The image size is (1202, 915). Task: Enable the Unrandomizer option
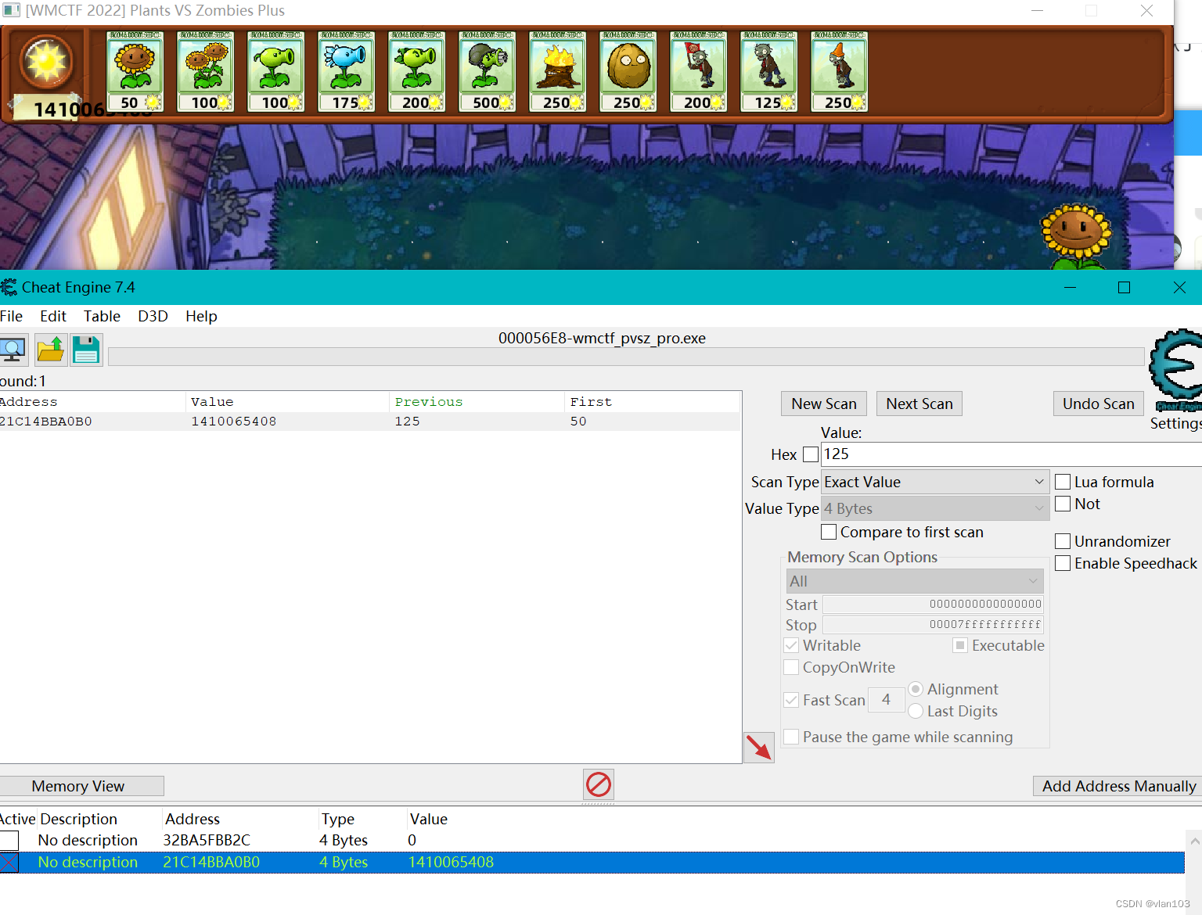pos(1063,541)
